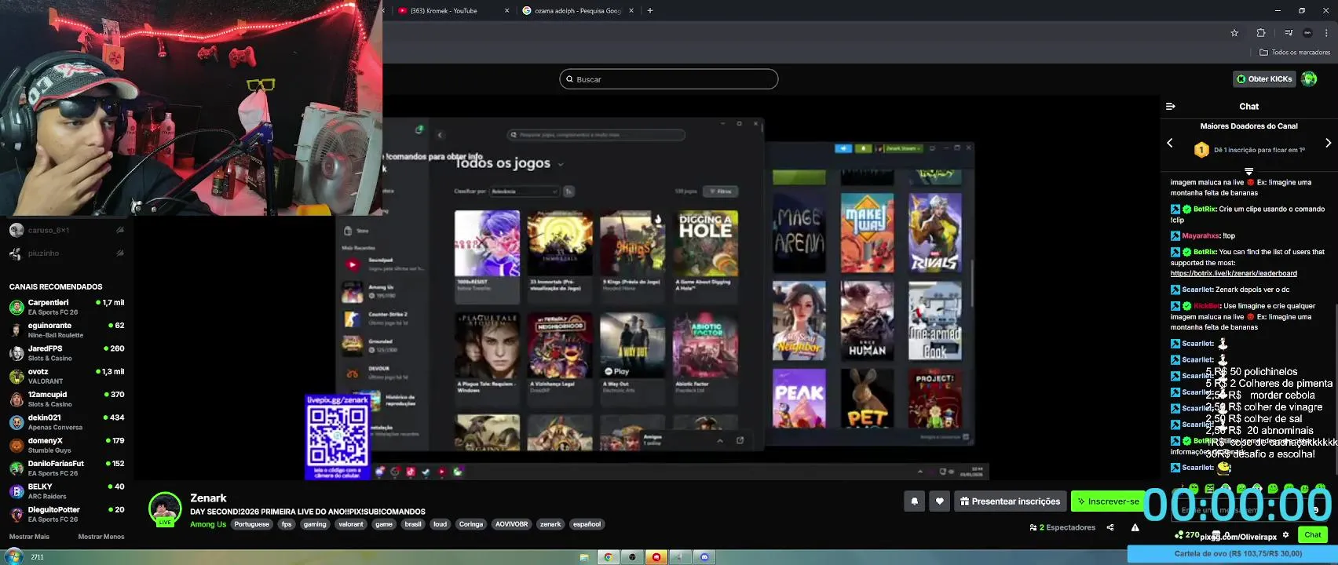Open recommended channel ovotz
The image size is (1338, 565).
67,376
